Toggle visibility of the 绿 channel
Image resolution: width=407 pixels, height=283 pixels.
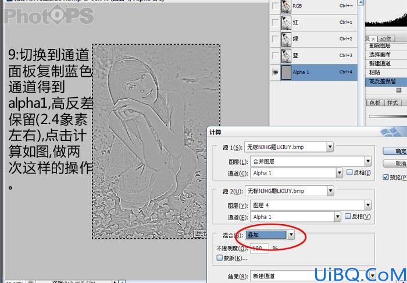pos(275,39)
